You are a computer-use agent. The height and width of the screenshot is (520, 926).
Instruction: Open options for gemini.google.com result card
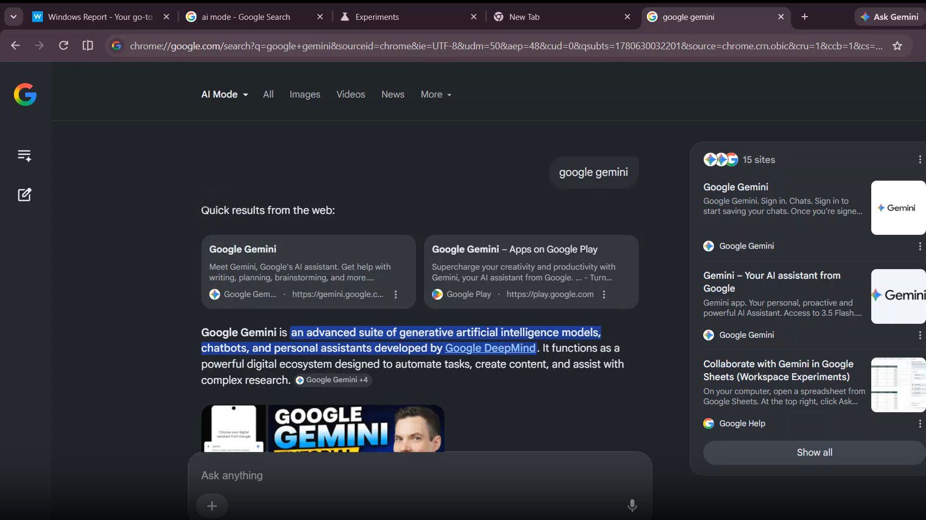pos(396,294)
